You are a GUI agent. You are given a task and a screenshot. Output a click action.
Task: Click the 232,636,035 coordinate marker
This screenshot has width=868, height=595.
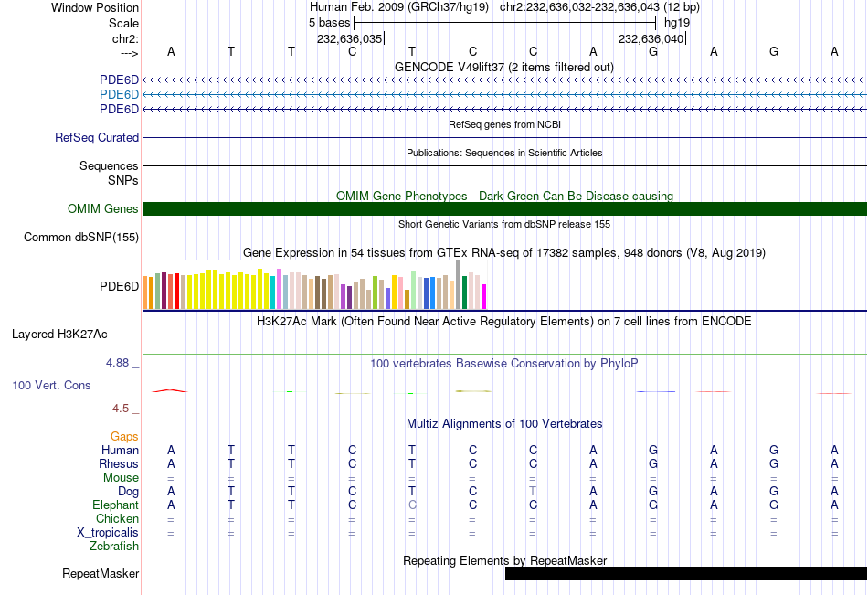350,38
